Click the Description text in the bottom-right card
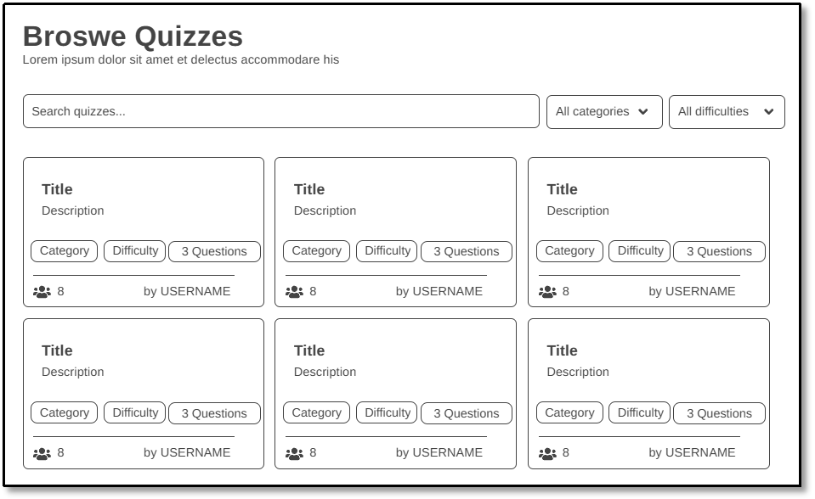 pyautogui.click(x=578, y=373)
